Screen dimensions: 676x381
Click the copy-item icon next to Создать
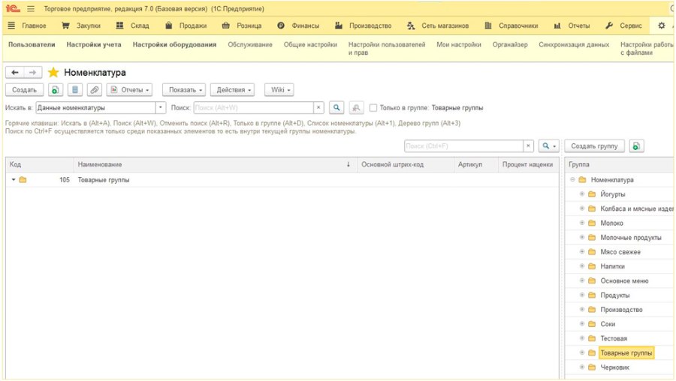55,90
